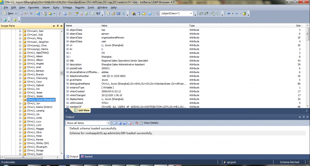Click the Output next message arrow icon
The width and height of the screenshot is (310, 166).
click(x=120, y=123)
